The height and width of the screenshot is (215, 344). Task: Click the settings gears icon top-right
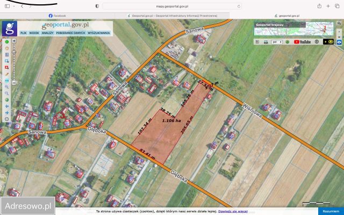339,24
